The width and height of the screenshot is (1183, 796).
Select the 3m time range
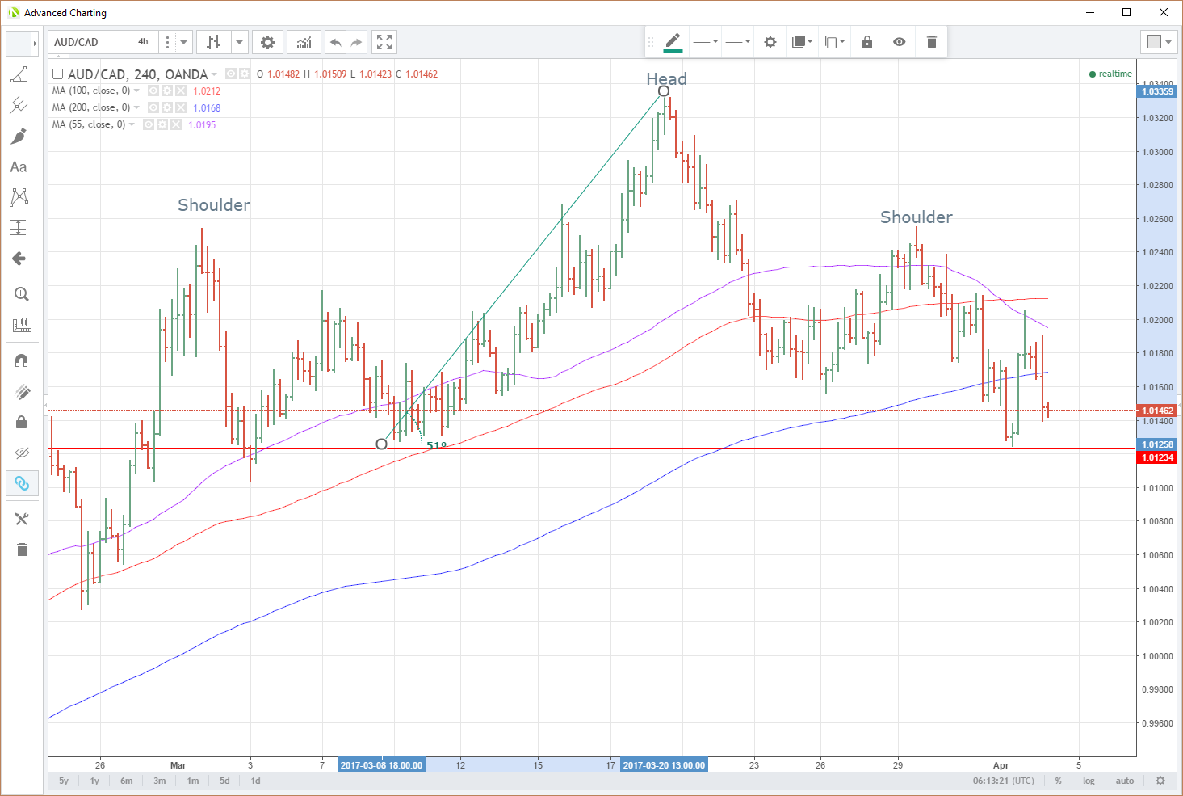point(160,781)
